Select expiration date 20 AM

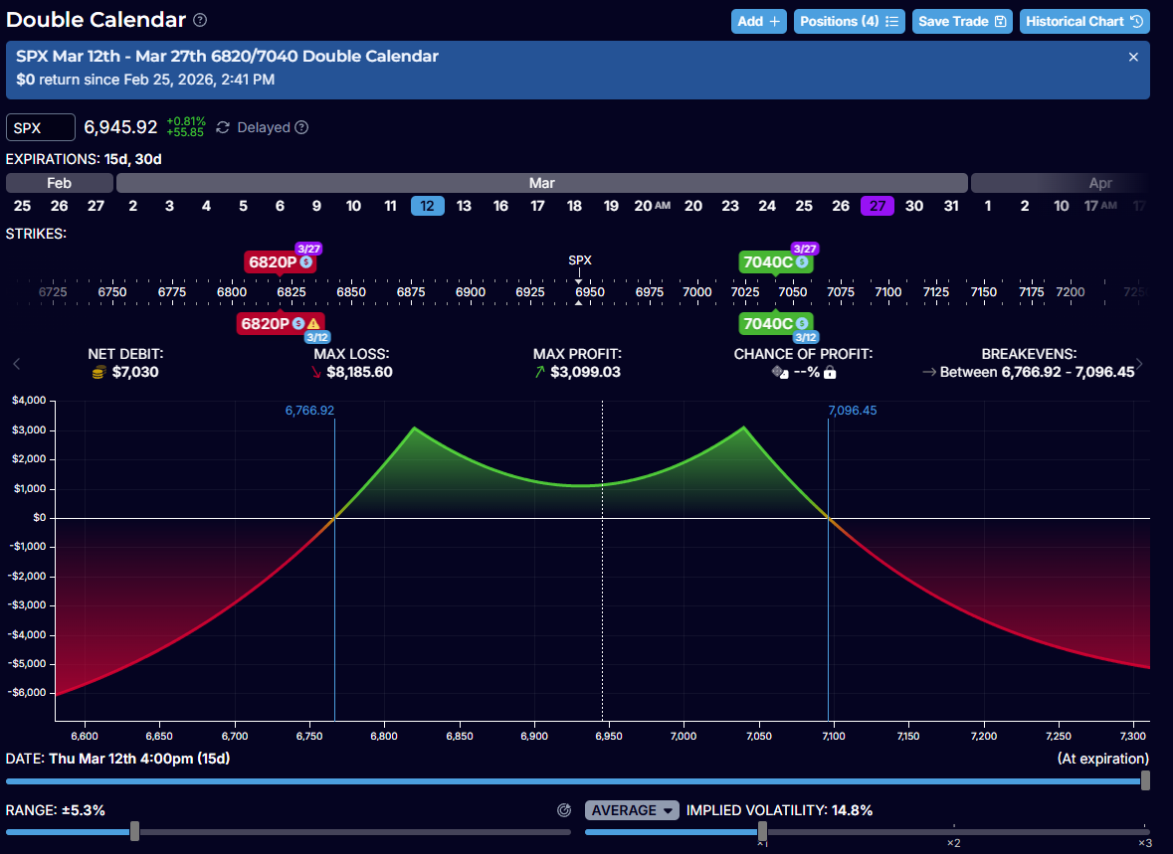(652, 206)
